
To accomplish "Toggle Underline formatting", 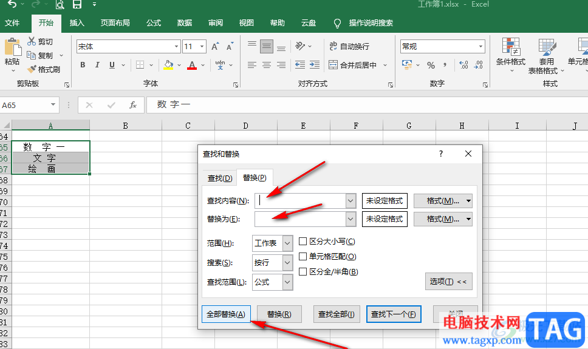I will tap(112, 65).
